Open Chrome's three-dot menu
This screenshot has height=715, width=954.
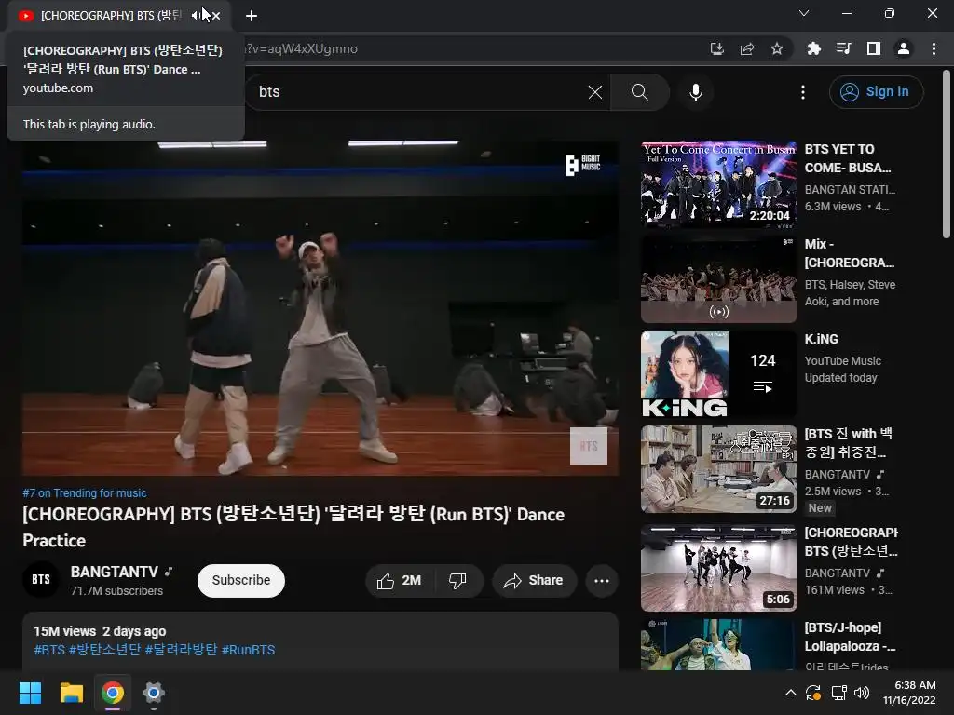(x=934, y=48)
